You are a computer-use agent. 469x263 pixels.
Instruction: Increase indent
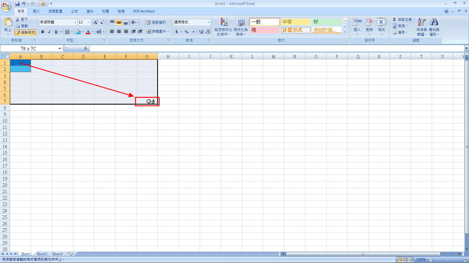[140, 32]
